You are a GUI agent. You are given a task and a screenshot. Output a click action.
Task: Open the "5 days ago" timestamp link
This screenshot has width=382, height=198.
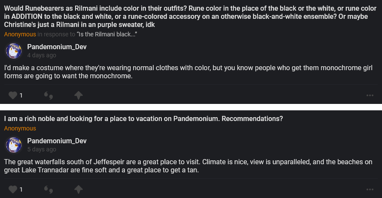42,149
